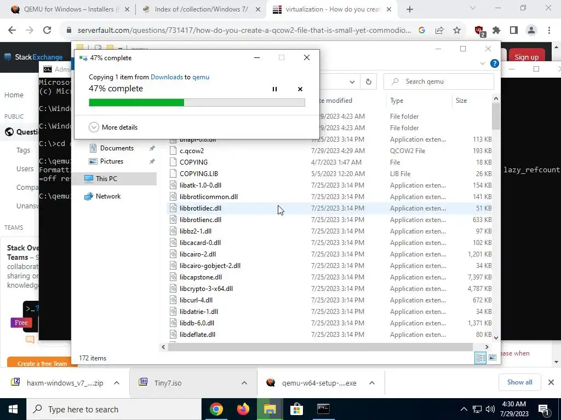The image size is (561, 420).
Task: Open Explorer help question mark icon
Action: pos(495,63)
